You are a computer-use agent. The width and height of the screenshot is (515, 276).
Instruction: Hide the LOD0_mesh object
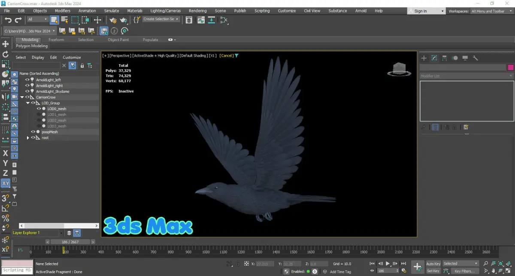[39, 109]
